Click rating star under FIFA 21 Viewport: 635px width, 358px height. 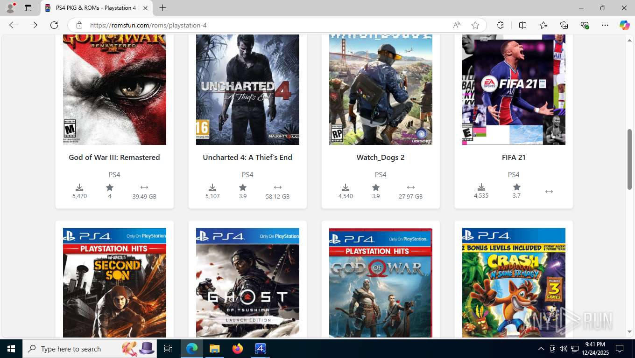[516, 187]
